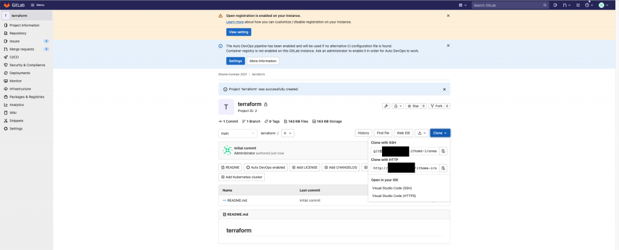Click the blue Settings button in Auto DevOps banner
The image size is (619, 250).
click(x=235, y=61)
